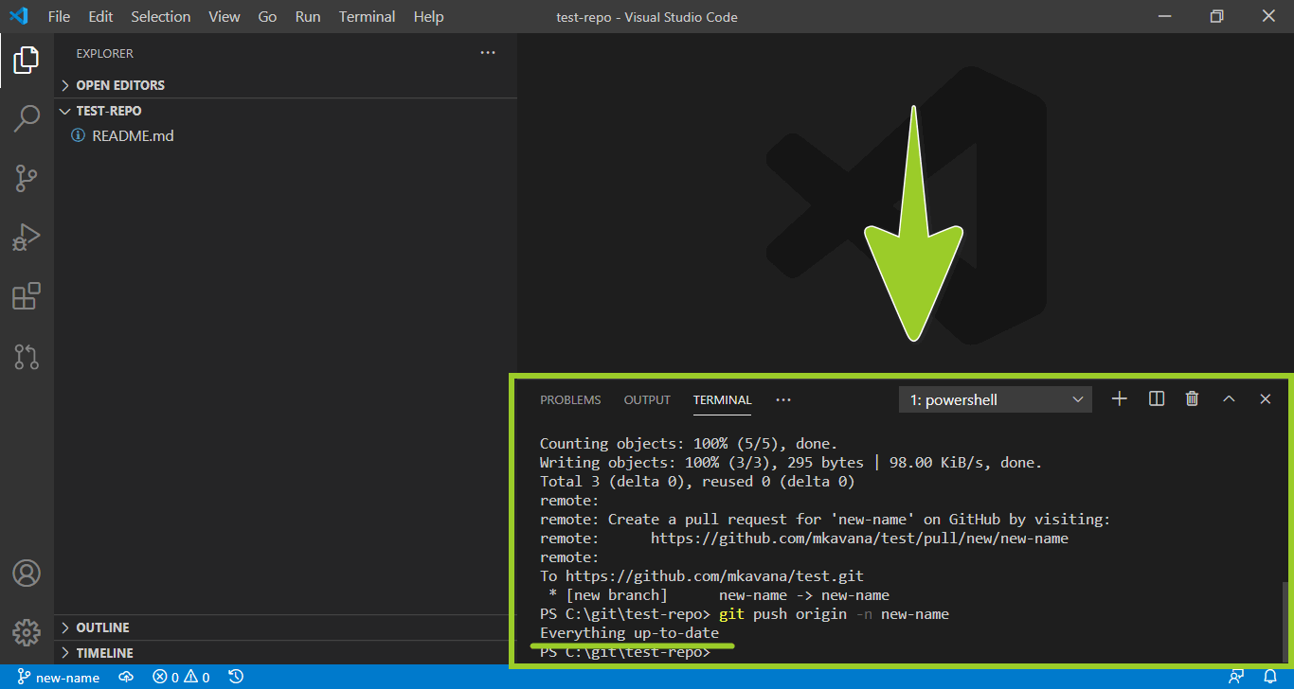This screenshot has width=1294, height=689.
Task: Switch to the OUTPUT tab
Action: 647,400
